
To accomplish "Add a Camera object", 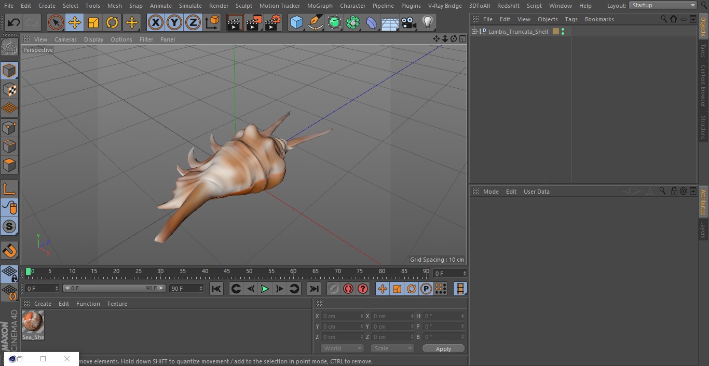I will [409, 22].
